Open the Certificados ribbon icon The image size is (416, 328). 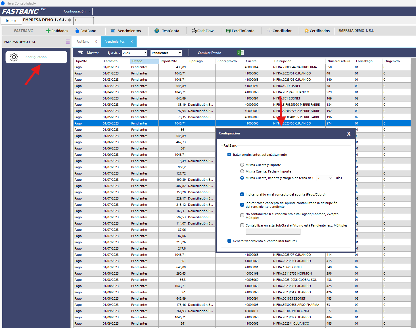307,31
